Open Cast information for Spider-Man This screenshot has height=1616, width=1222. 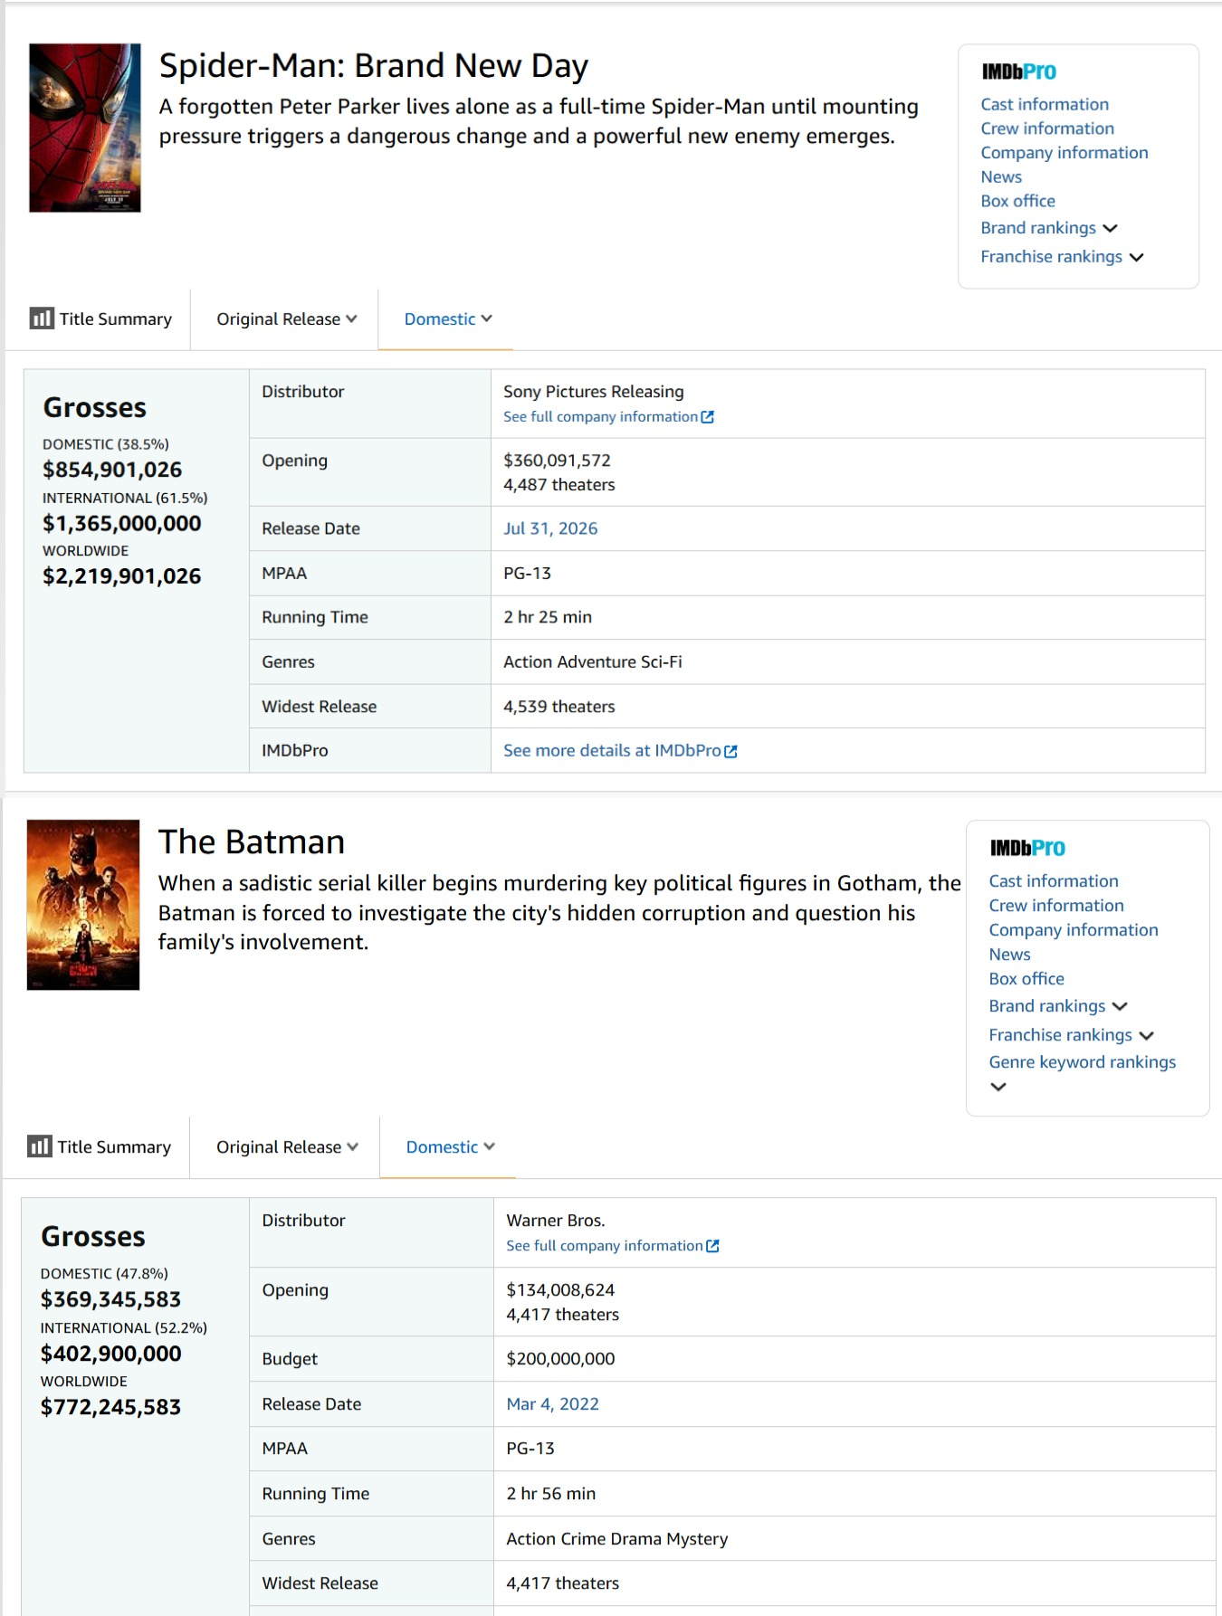[x=1045, y=104]
